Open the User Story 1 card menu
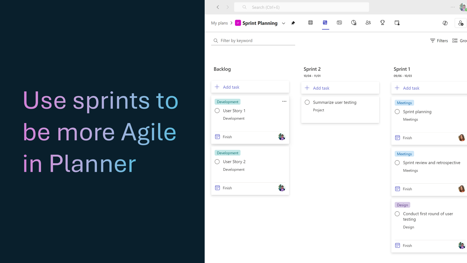Viewport: 467px width, 263px height. [x=284, y=101]
